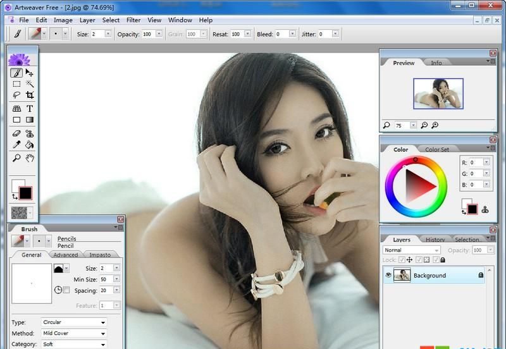Image resolution: width=506 pixels, height=349 pixels.
Task: Open the brush variant dot dropdown in options bar
Action: (65, 34)
